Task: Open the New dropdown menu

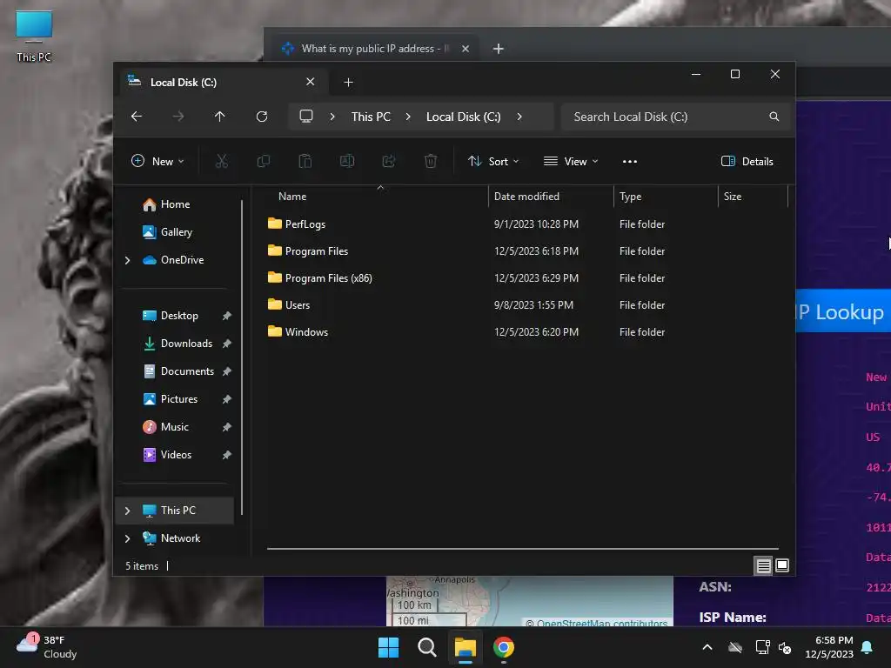Action: click(x=157, y=161)
